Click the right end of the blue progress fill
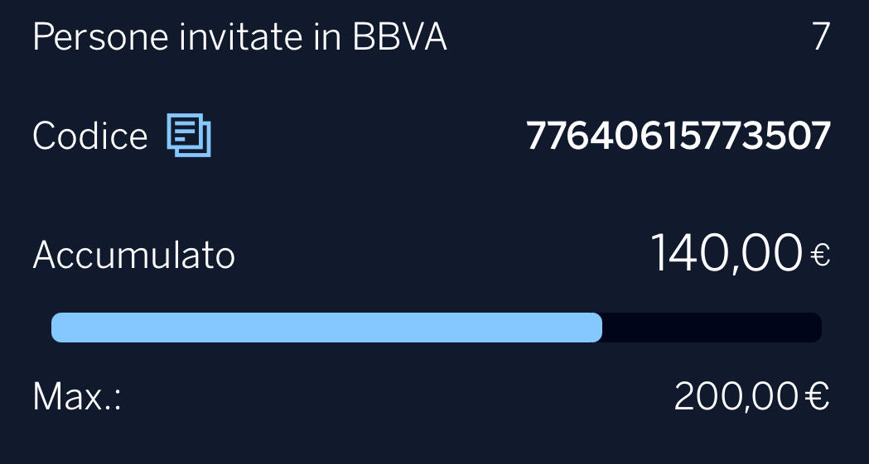 [595, 328]
